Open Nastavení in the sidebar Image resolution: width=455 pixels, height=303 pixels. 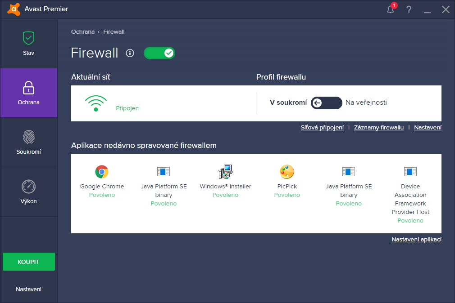28,290
